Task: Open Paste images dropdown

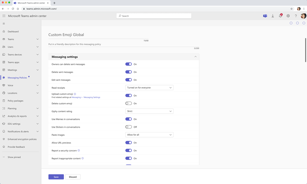Action: pyautogui.click(x=149, y=135)
